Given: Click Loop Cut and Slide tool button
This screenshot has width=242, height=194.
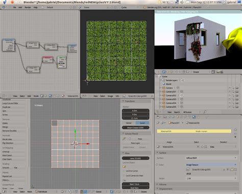Looking at the screenshot, I should (13, 103).
